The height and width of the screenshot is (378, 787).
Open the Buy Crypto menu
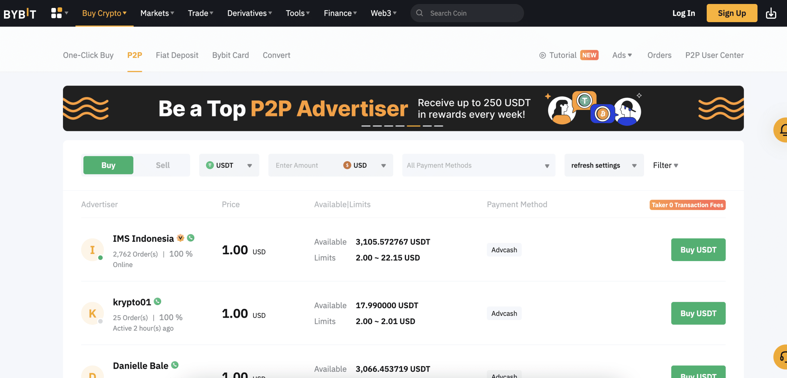(x=104, y=13)
